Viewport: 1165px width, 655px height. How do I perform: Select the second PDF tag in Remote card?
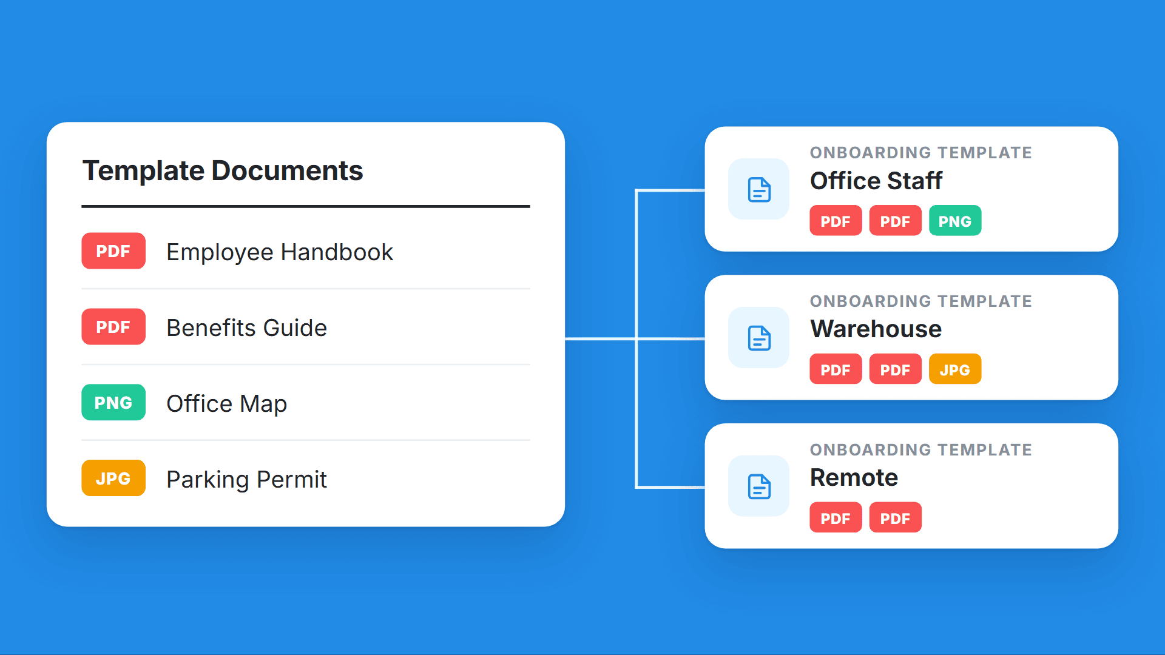tap(895, 518)
